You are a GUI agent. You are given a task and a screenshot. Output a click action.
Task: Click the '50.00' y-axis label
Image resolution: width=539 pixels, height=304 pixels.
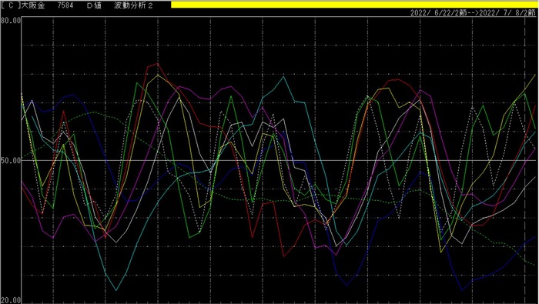11,160
